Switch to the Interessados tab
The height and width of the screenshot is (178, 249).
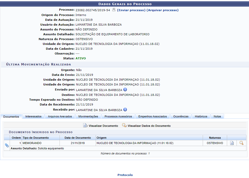[x=33, y=116]
